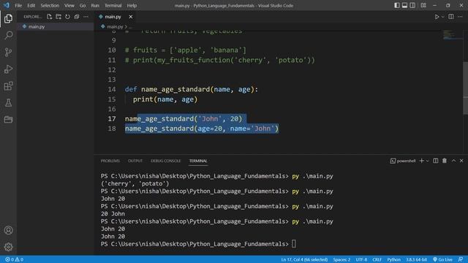Click errors and warnings count in status bar
This screenshot has width=468, height=263.
tap(15, 259)
